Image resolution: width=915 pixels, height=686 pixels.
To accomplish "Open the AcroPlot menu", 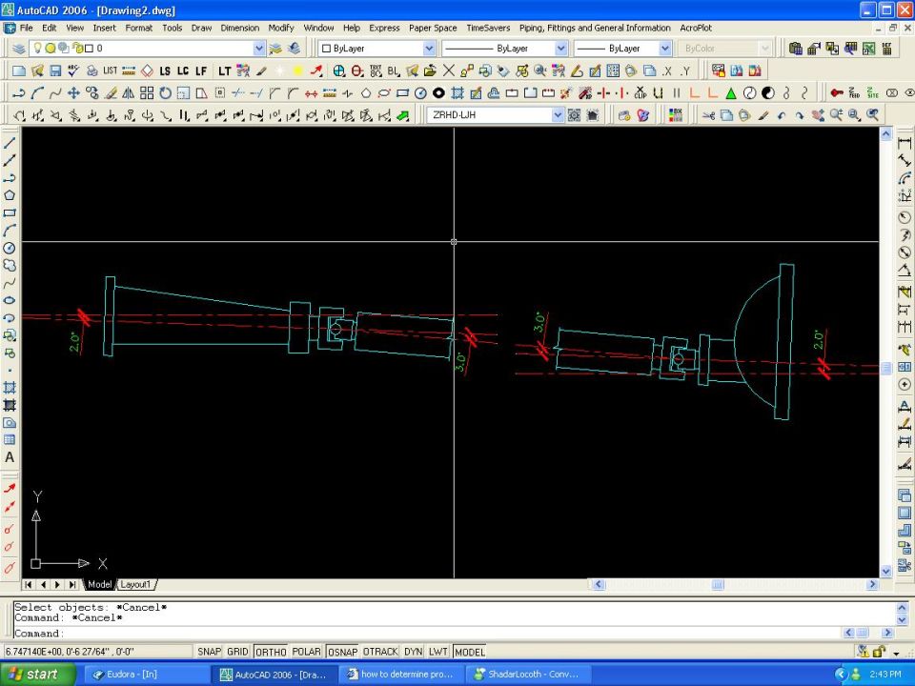I will coord(696,28).
